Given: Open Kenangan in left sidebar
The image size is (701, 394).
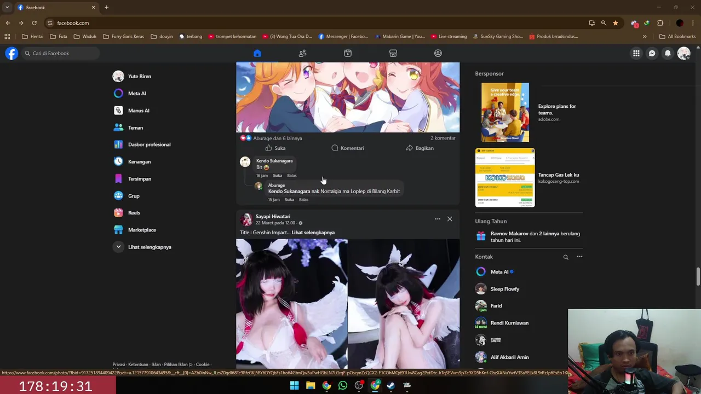Looking at the screenshot, I should 139,161.
